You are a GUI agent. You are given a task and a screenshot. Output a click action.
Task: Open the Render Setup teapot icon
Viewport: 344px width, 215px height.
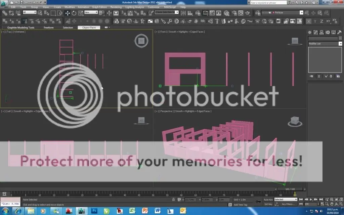(234, 13)
